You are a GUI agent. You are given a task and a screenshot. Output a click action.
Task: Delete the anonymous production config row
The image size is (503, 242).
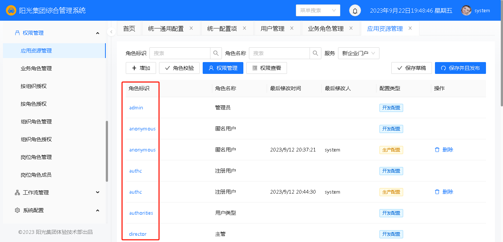tap(444, 150)
